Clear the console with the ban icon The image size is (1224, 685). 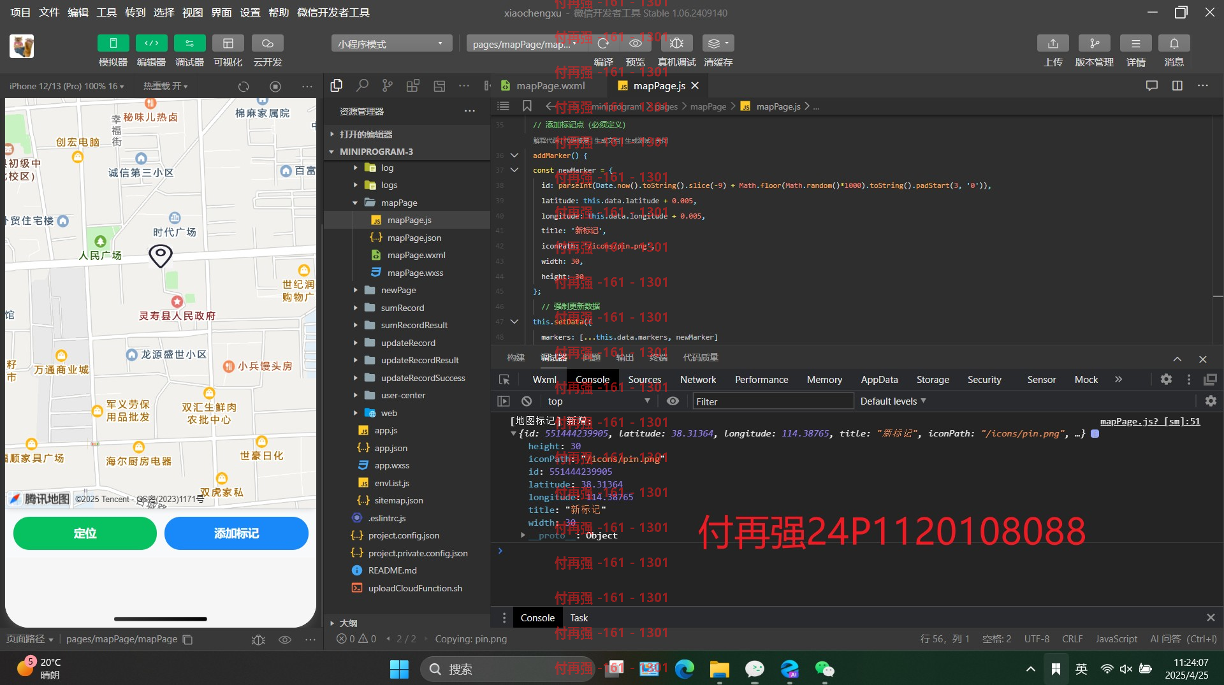[527, 401]
